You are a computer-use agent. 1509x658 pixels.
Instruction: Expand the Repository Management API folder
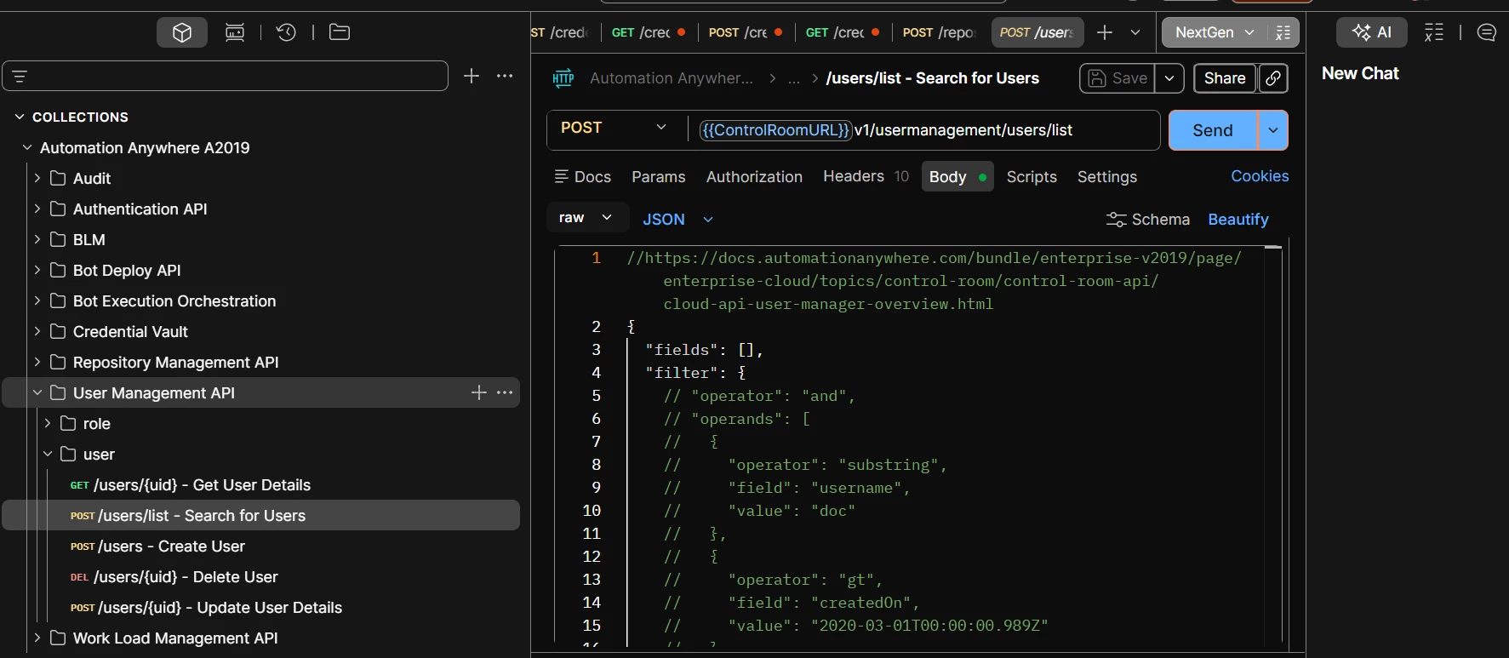pyautogui.click(x=37, y=362)
